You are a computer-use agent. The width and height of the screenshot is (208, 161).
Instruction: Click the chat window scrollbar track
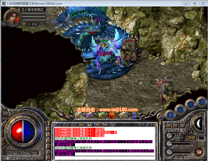coord(160,140)
